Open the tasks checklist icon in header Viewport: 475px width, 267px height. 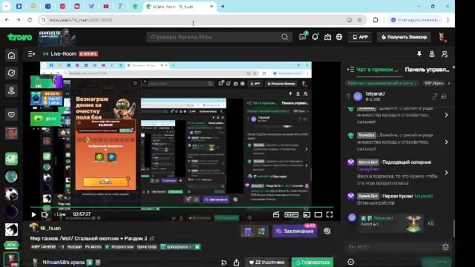[303, 36]
